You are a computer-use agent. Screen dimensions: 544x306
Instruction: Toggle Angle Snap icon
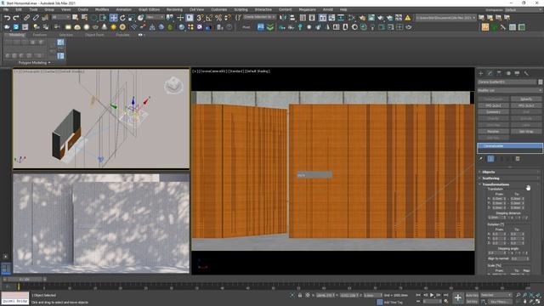(209, 18)
